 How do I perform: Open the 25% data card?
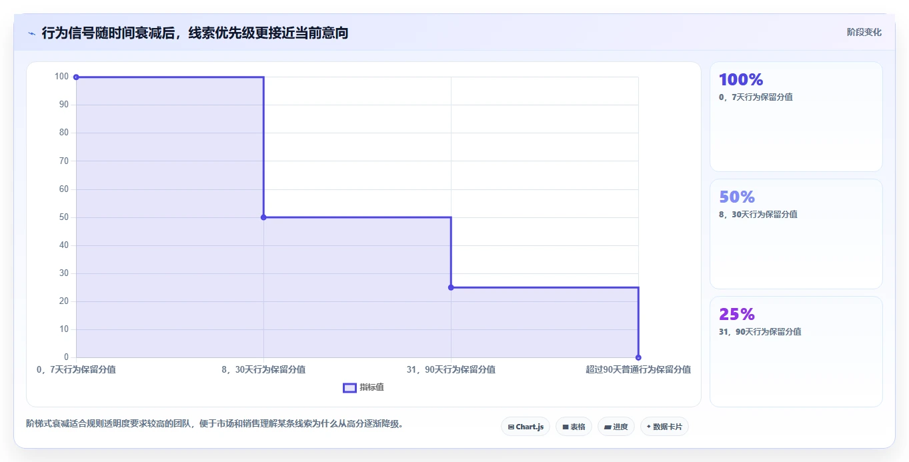click(x=796, y=351)
